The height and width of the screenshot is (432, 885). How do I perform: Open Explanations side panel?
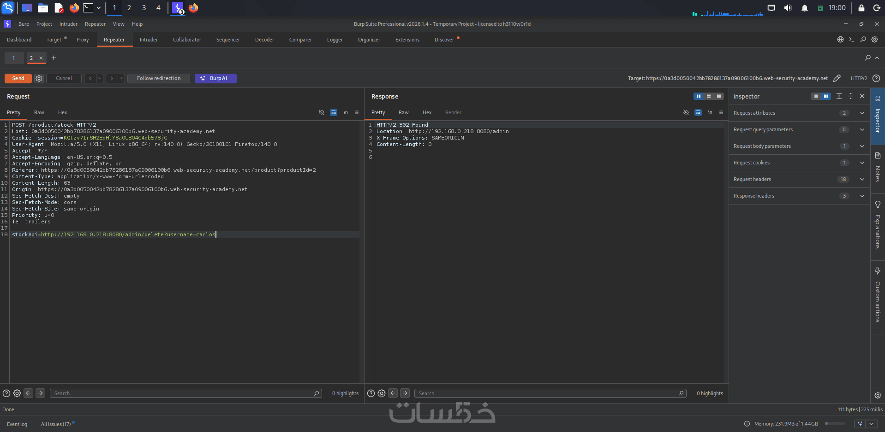click(878, 225)
